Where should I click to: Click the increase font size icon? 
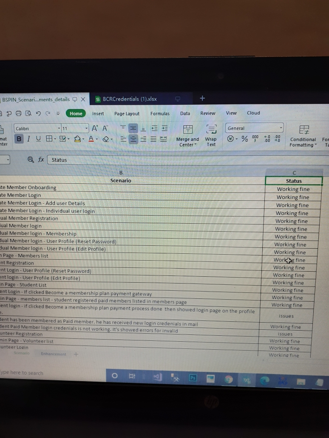click(x=94, y=128)
